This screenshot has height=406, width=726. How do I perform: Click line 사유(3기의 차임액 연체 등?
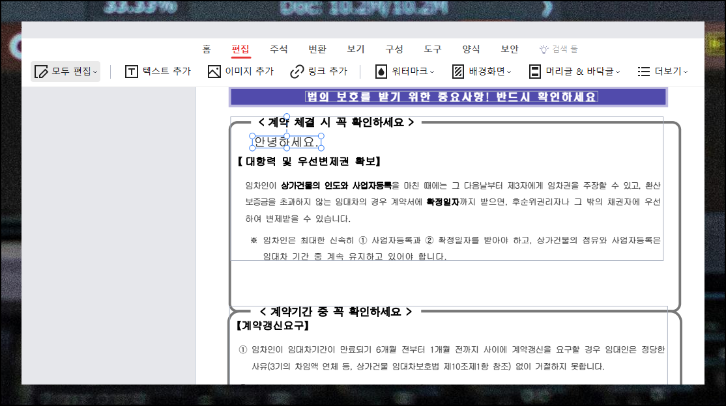(428, 367)
